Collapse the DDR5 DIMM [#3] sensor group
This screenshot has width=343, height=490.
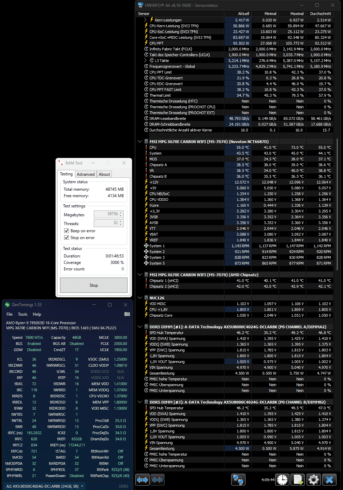click(140, 402)
